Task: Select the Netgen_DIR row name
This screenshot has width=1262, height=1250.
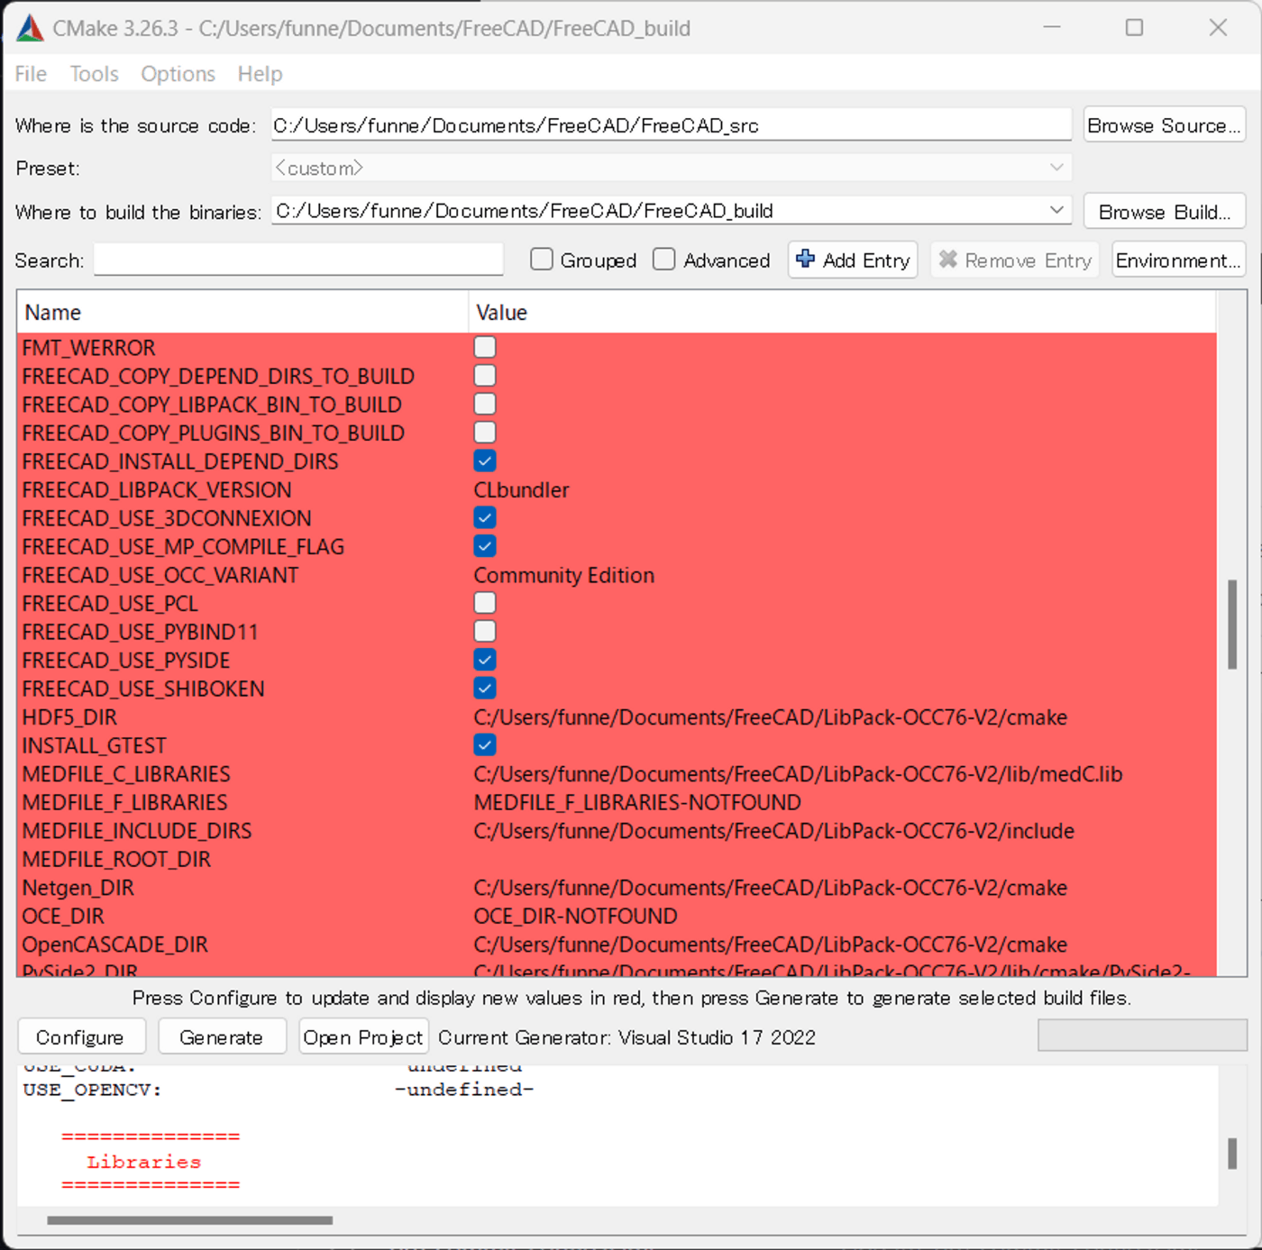Action: pos(78,888)
